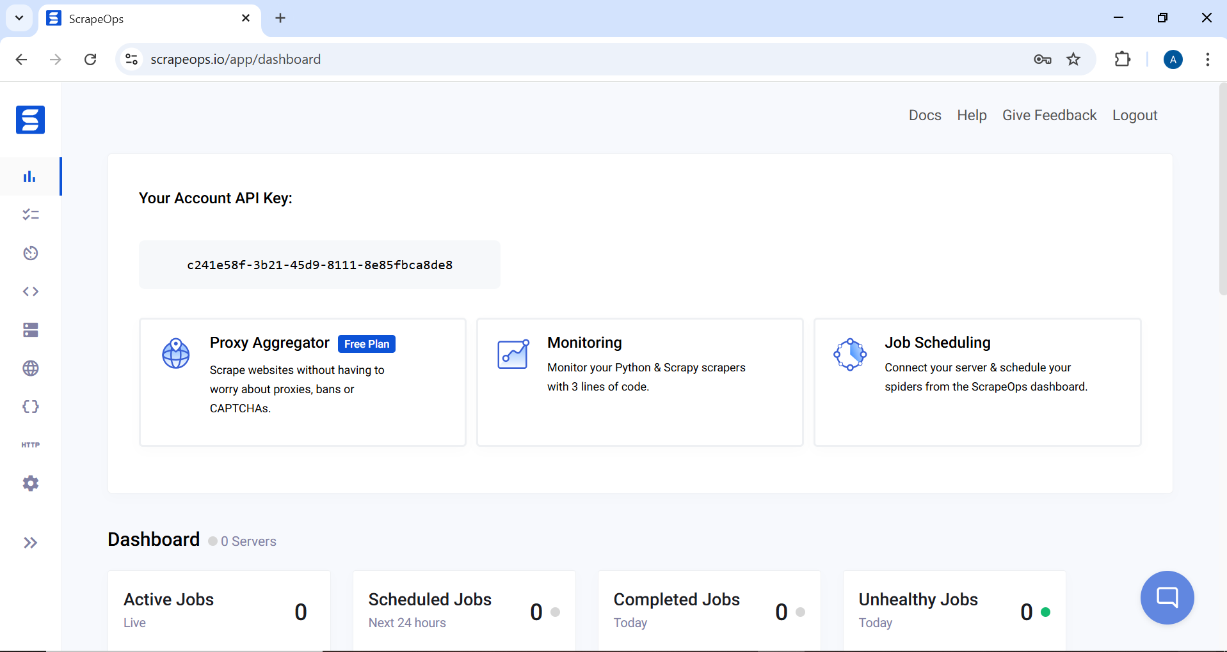Expand the sidebar with double chevron

click(x=30, y=543)
